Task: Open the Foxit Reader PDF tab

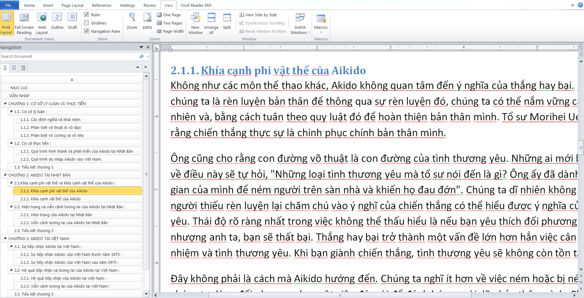Action: coord(197,5)
